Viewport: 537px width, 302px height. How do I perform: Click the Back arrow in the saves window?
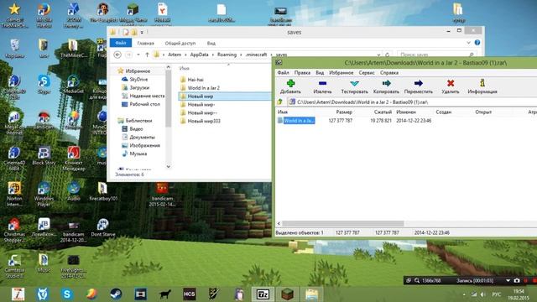[x=117, y=55]
